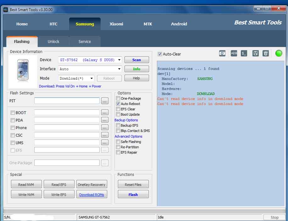The height and width of the screenshot is (221, 288).
Task: Click the app icon in the title bar
Action: tap(6, 9)
